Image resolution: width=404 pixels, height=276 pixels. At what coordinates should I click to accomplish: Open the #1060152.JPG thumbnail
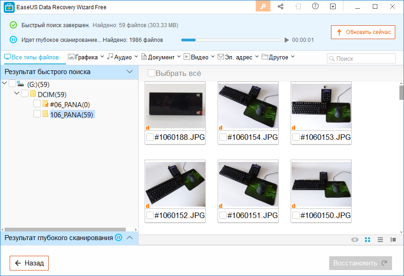175,184
